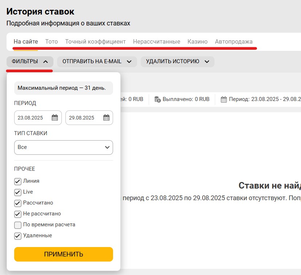Click the calendar icon next to Период

point(224,99)
